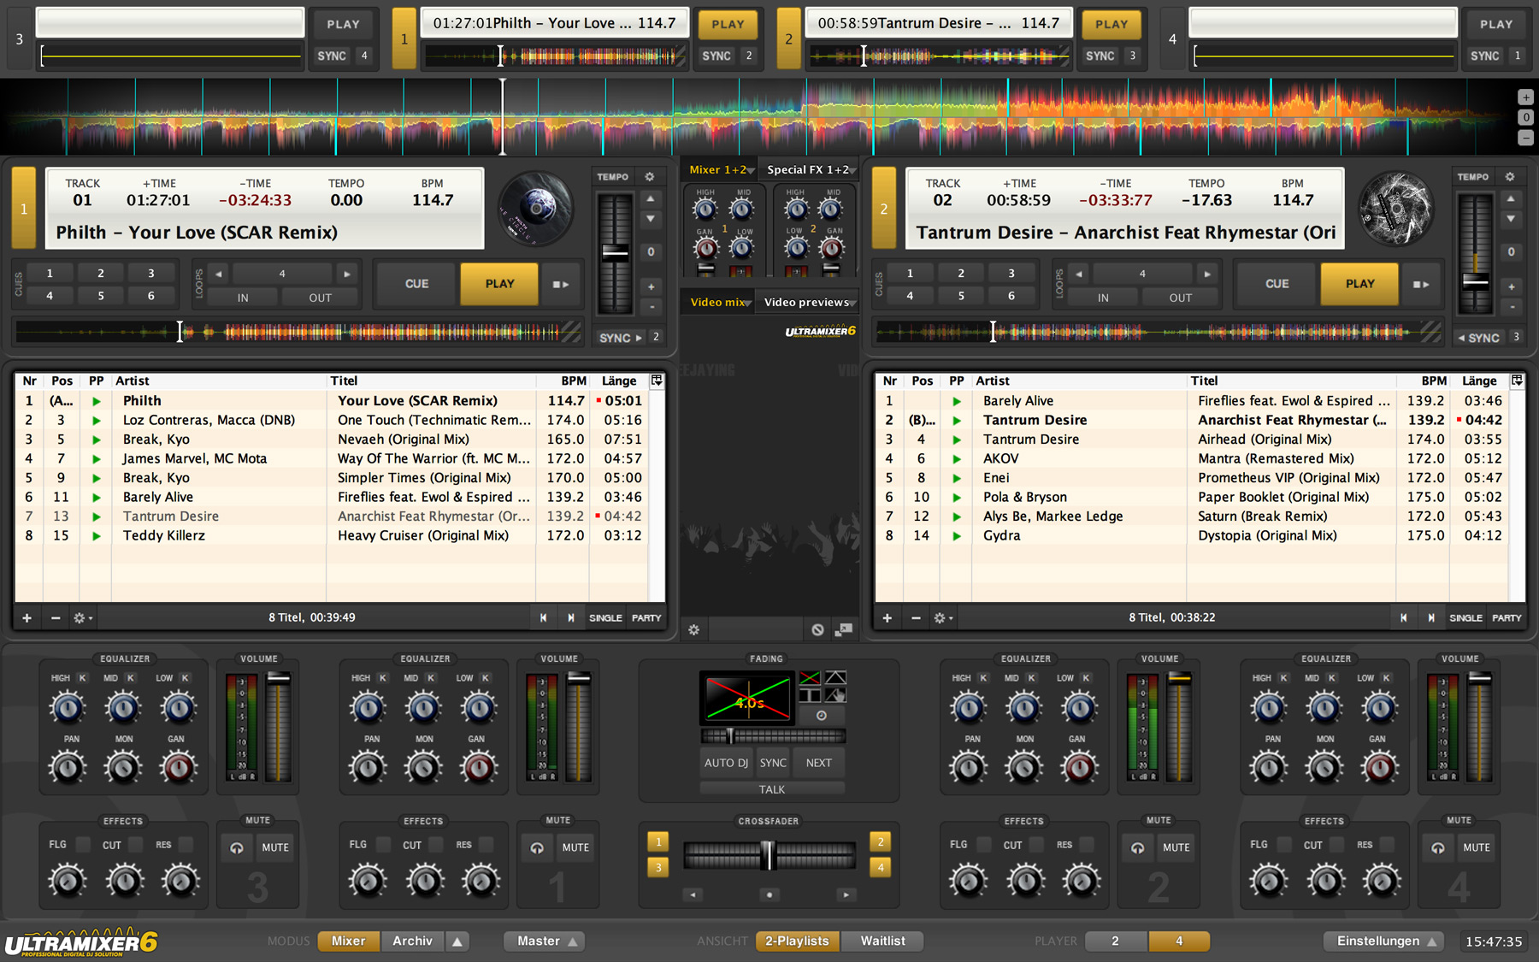
Task: Add a track with the plus icon on playlist 1
Action: coord(28,617)
